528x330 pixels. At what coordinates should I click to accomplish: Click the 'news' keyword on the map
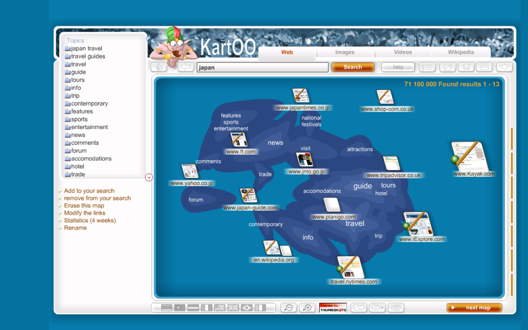[x=275, y=143]
